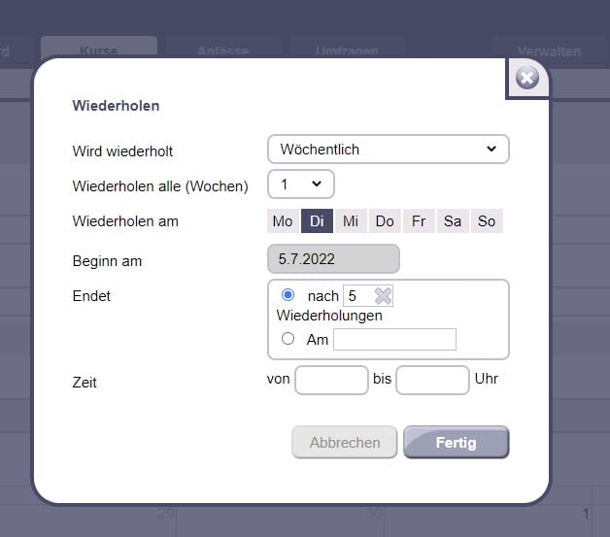This screenshot has width=610, height=537.
Task: Click the 'von' start time field
Action: pyautogui.click(x=331, y=380)
